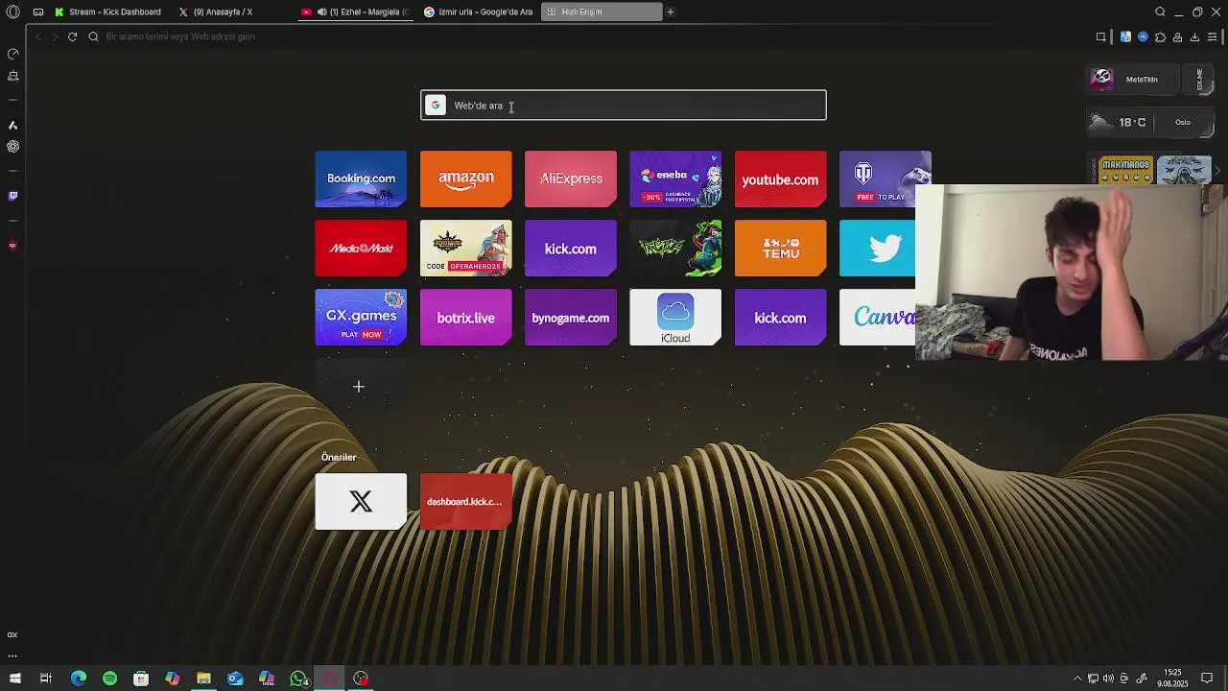
Task: Open the extensions cube icon
Action: click(1160, 36)
